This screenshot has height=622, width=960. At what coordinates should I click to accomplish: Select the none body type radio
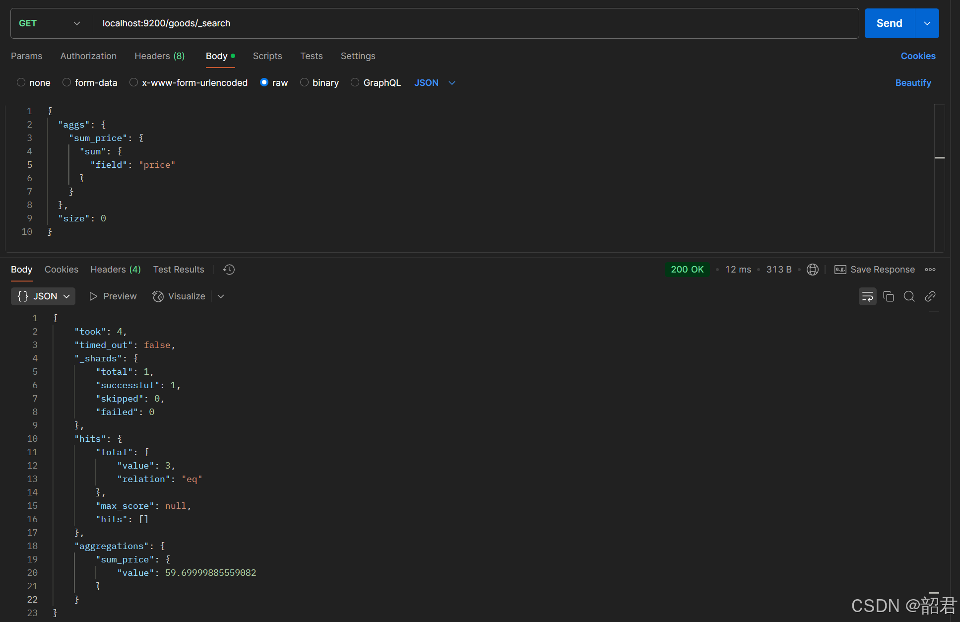21,82
